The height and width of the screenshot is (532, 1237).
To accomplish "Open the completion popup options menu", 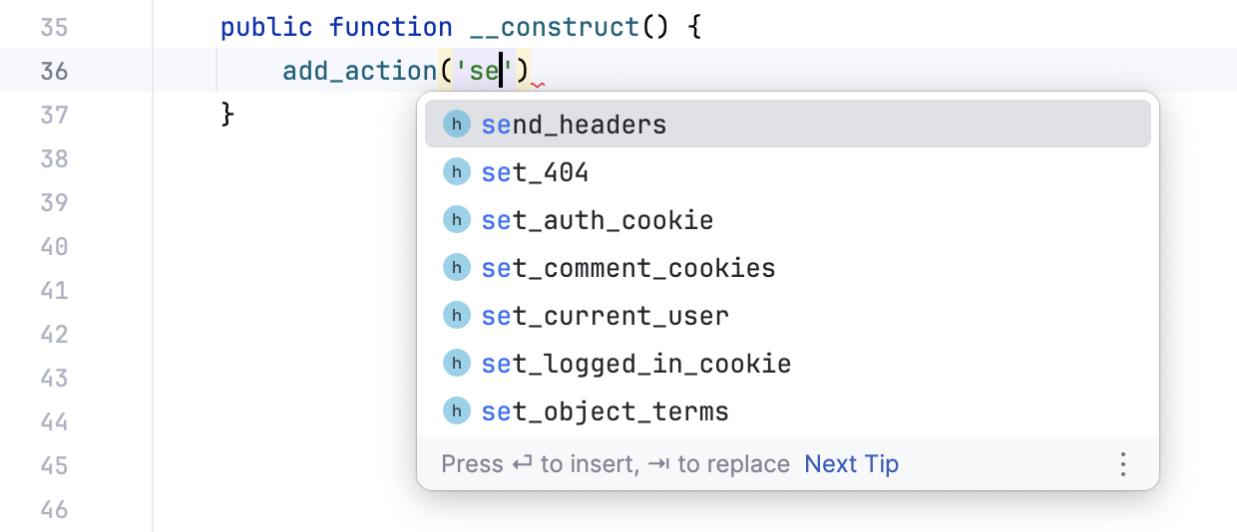I will (x=1123, y=464).
